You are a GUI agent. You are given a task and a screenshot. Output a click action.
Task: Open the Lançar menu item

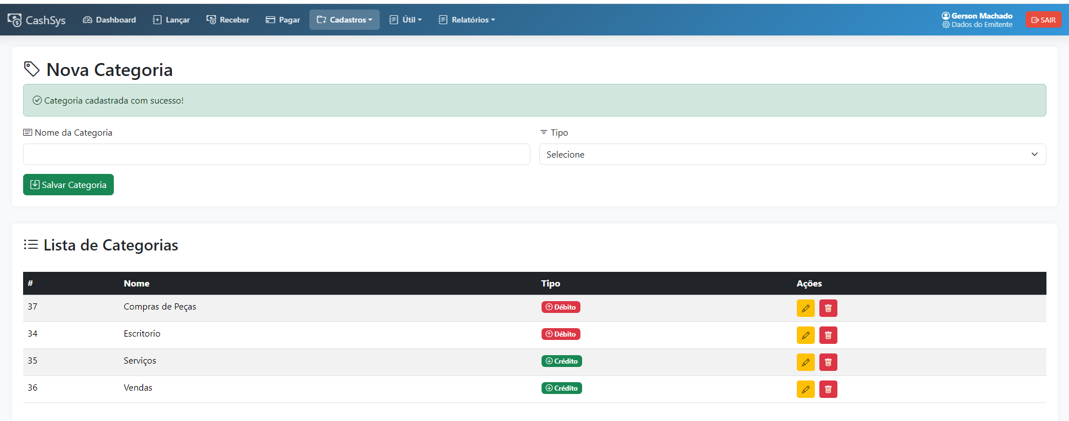171,20
